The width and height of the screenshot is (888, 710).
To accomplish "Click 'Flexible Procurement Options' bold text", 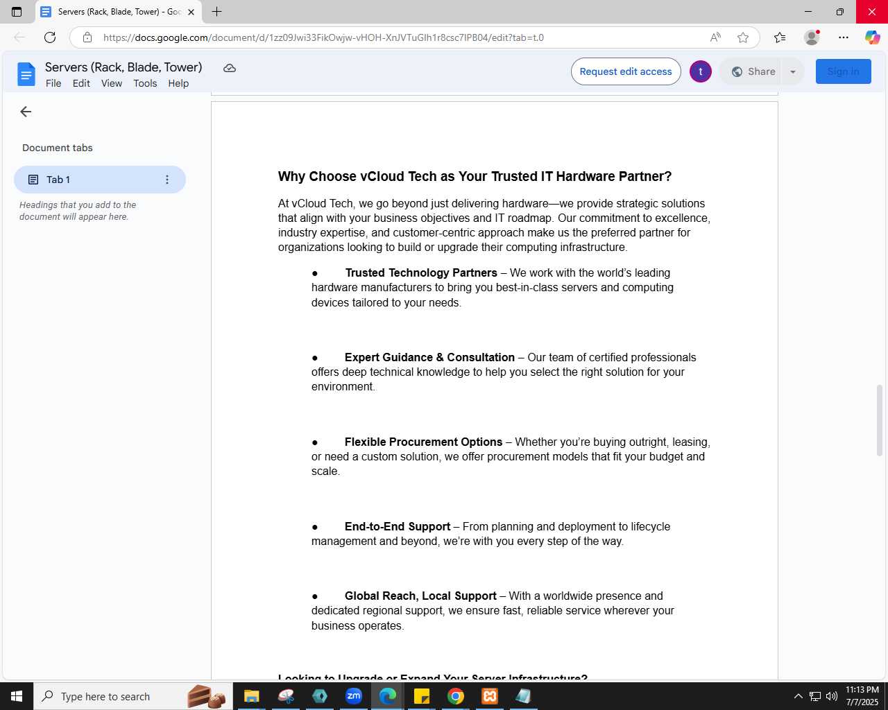I will (x=423, y=442).
